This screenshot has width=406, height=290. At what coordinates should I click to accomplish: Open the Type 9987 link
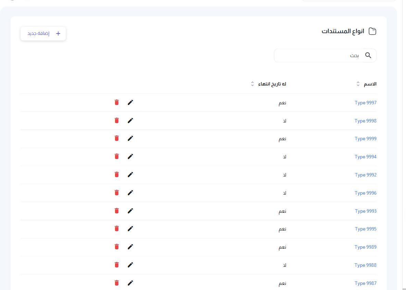pos(365,283)
